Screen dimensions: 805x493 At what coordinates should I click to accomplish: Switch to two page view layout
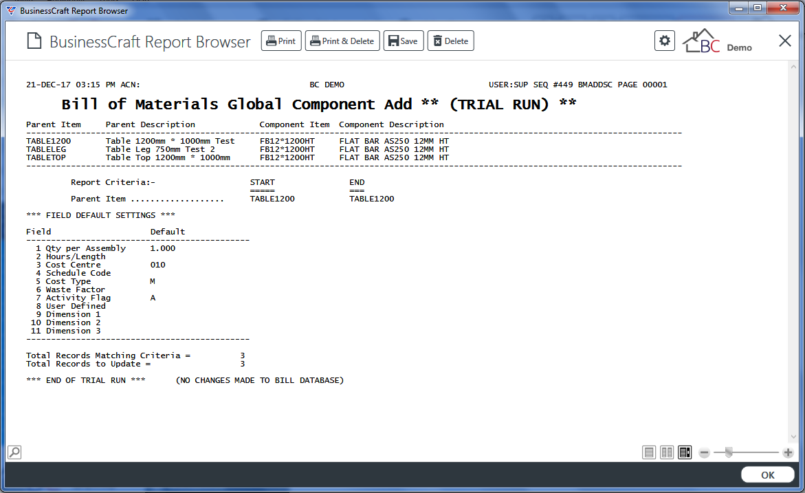667,452
